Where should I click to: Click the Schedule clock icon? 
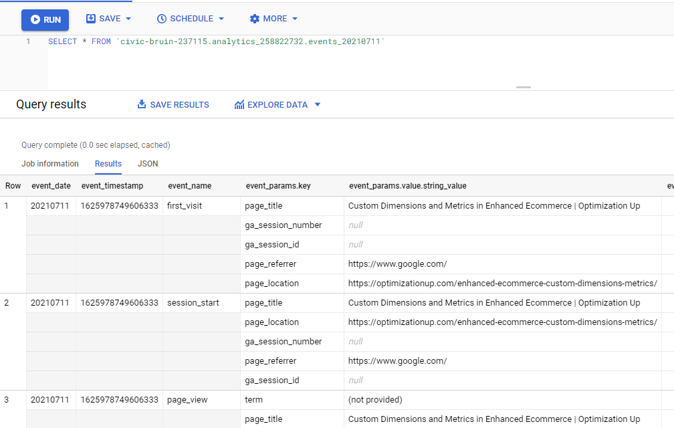(162, 19)
